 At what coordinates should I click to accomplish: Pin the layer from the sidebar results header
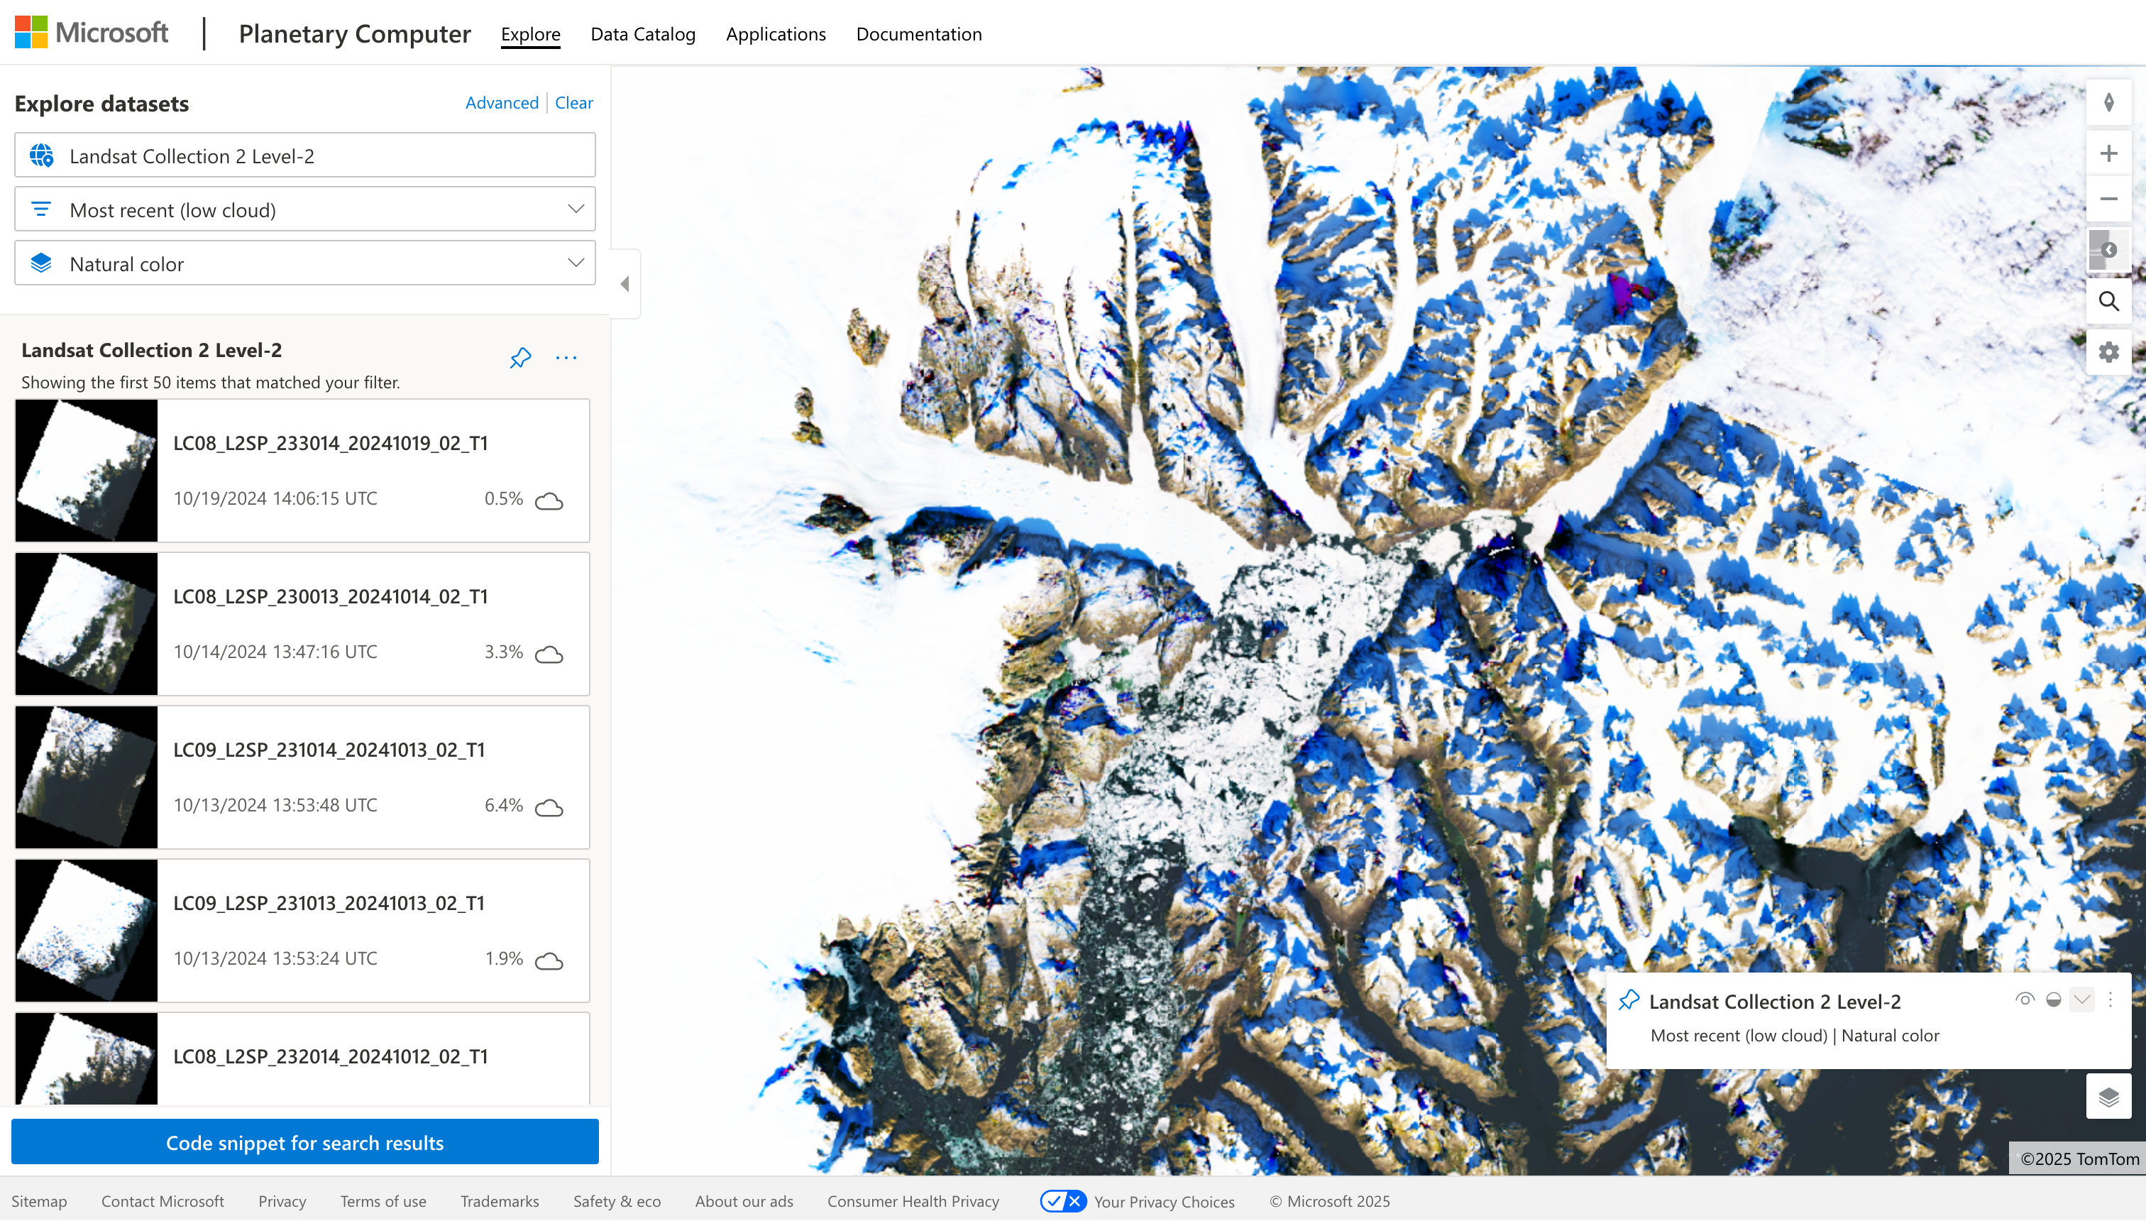click(521, 358)
